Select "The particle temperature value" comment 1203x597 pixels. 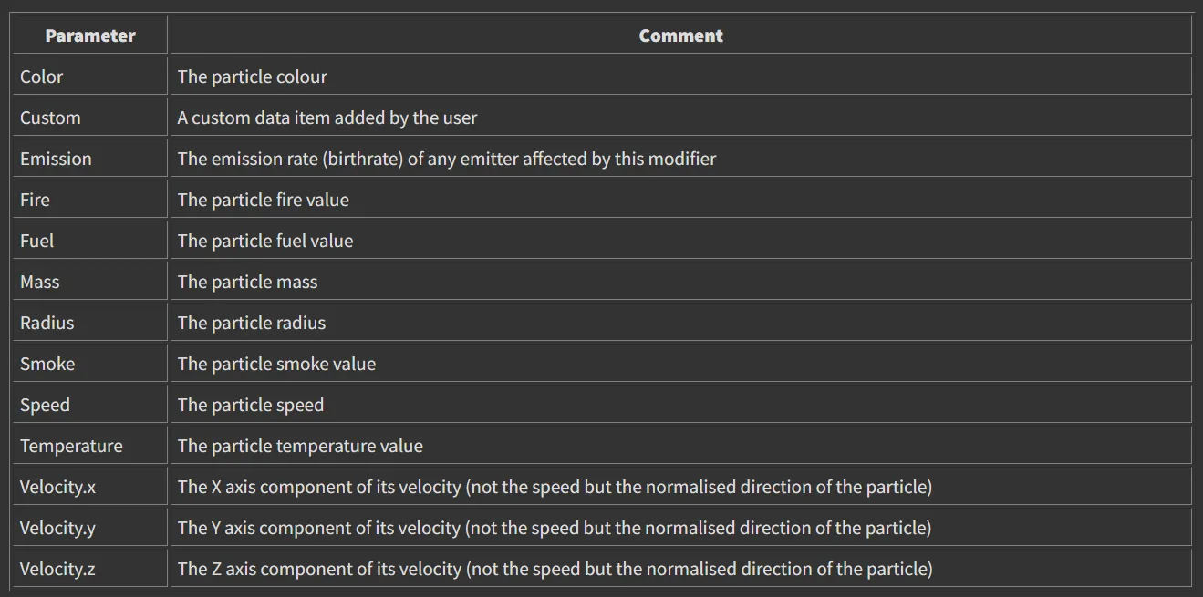pos(300,447)
